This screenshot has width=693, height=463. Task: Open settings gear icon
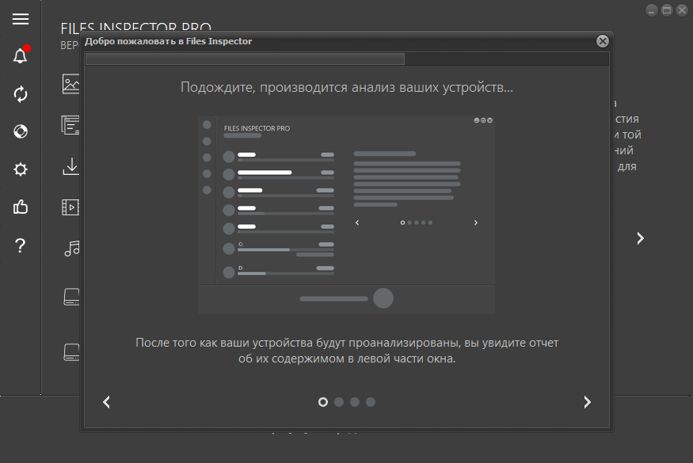[21, 169]
